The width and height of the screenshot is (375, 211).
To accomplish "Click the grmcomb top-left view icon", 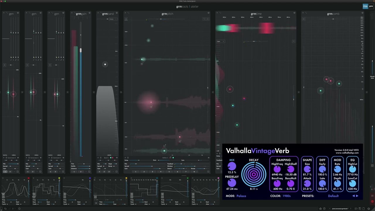I will [304, 19].
